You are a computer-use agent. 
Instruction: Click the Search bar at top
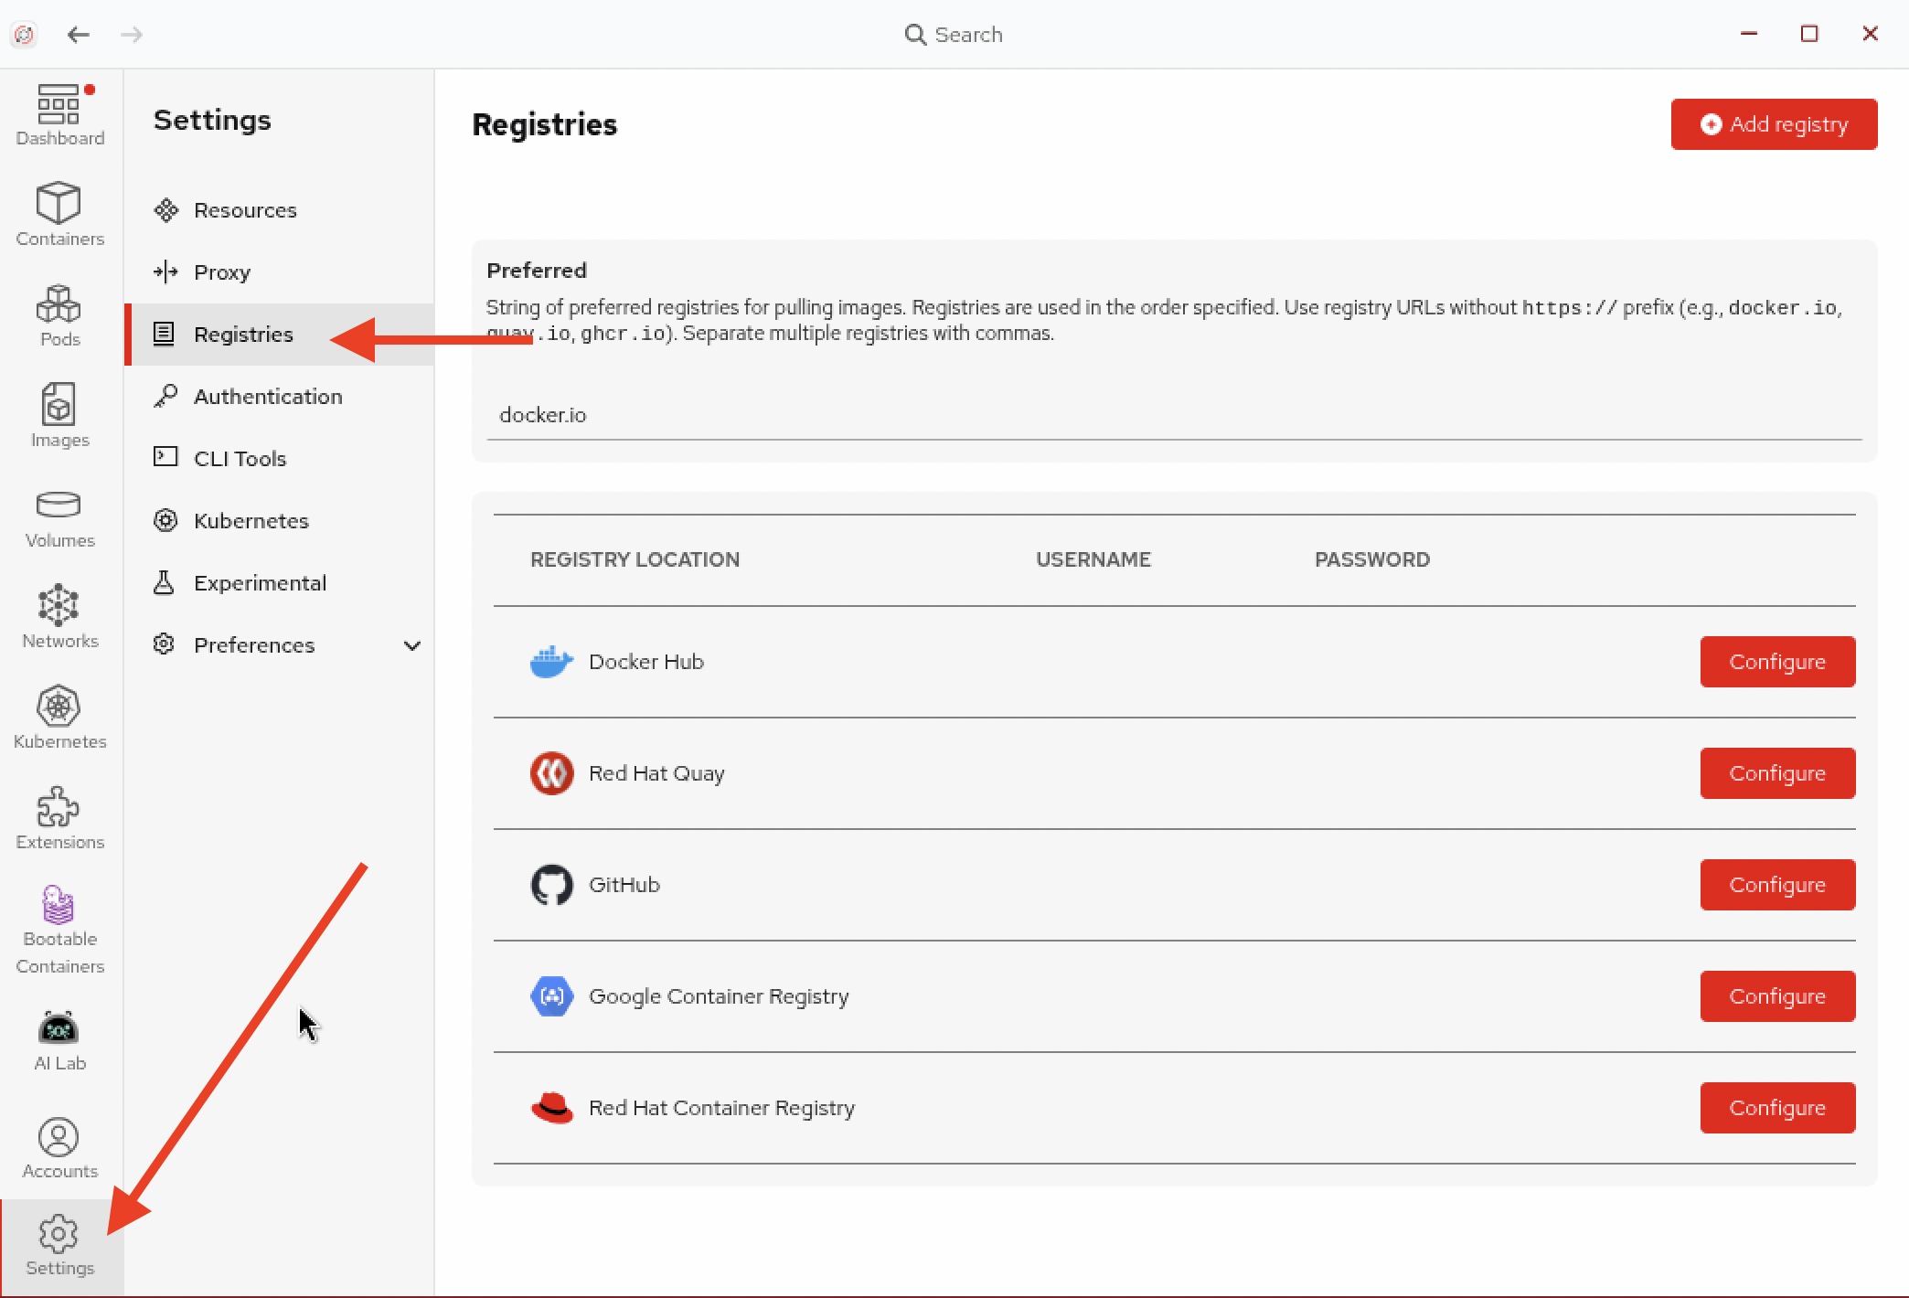tap(954, 35)
